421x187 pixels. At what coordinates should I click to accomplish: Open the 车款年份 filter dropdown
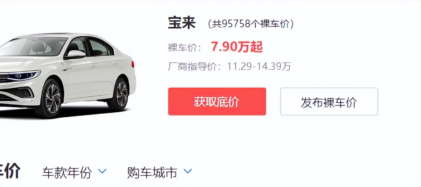click(74, 172)
